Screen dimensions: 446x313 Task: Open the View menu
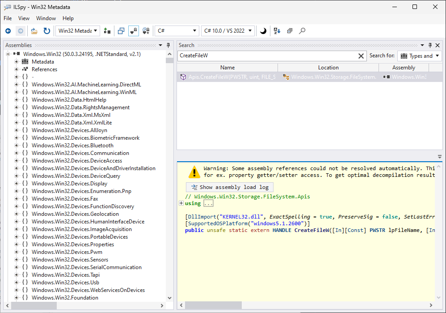tap(24, 18)
